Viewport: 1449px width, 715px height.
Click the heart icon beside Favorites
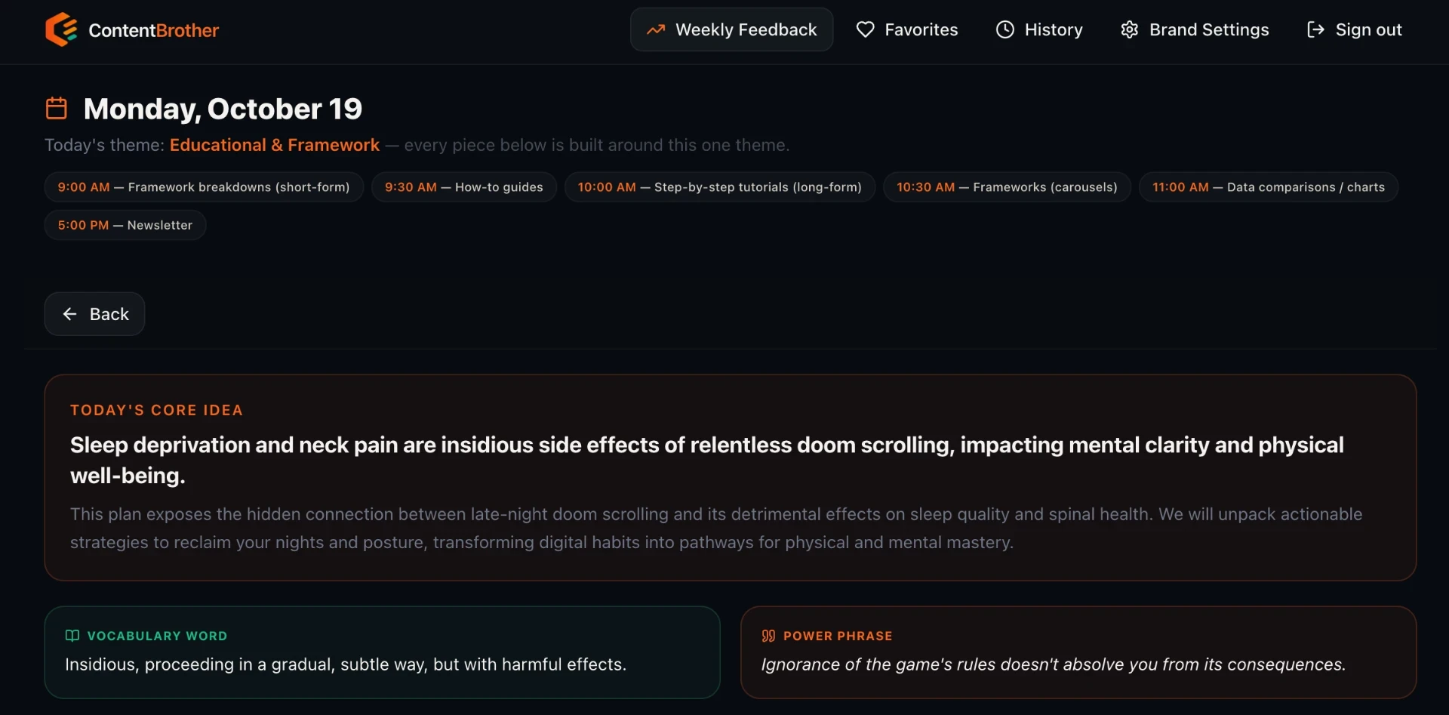(865, 29)
